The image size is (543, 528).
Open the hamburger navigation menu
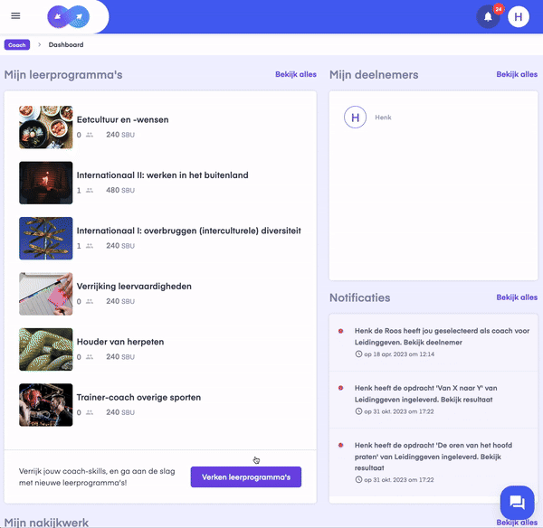(x=15, y=16)
